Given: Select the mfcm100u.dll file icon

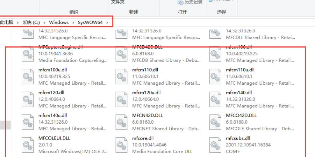Looking at the screenshot, I should [x=27, y=77].
